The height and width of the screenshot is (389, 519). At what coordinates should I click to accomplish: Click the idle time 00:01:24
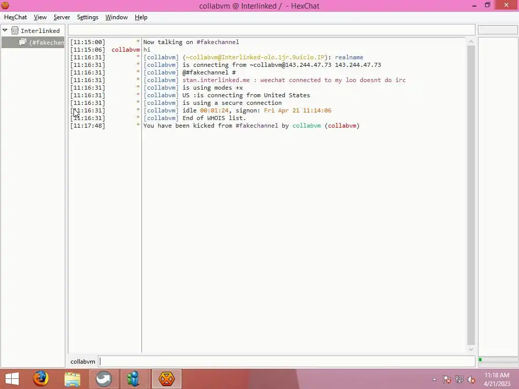pyautogui.click(x=214, y=110)
